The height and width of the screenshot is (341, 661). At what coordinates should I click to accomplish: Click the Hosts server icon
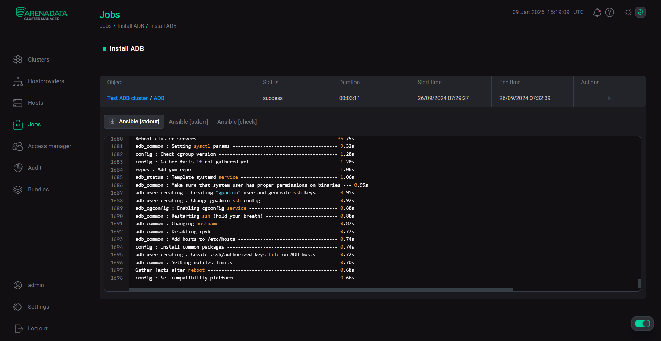coord(18,103)
